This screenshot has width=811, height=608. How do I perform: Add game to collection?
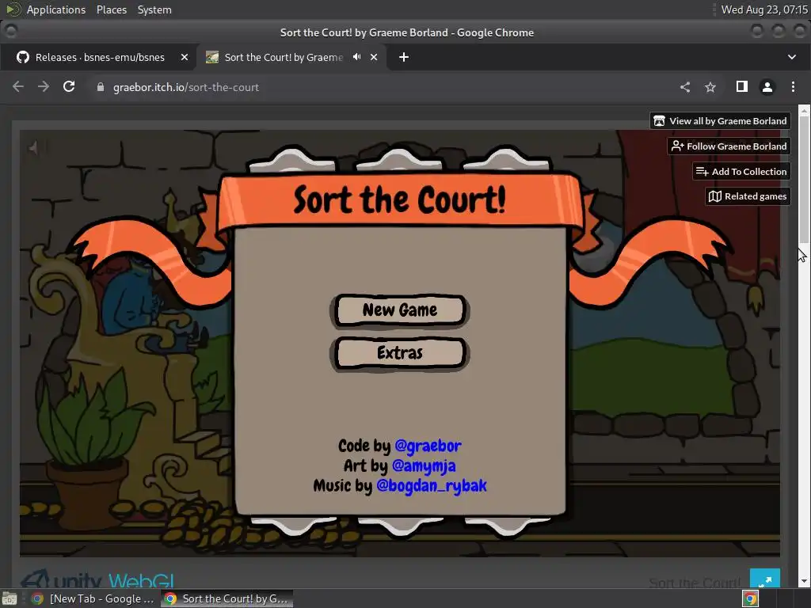pos(741,172)
